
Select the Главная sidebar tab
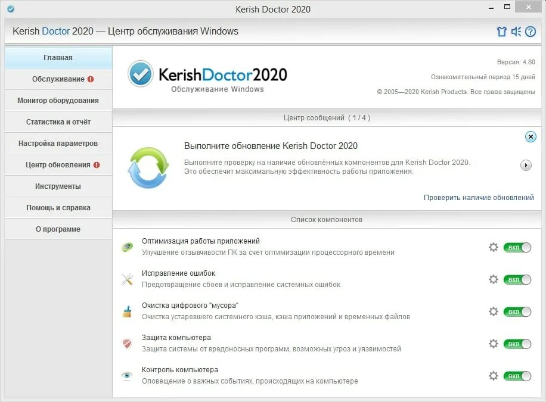coord(58,57)
